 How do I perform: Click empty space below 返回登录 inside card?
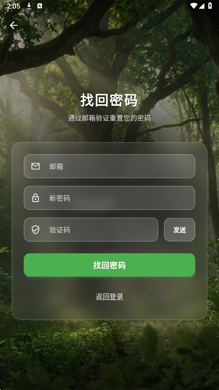(x=109, y=310)
